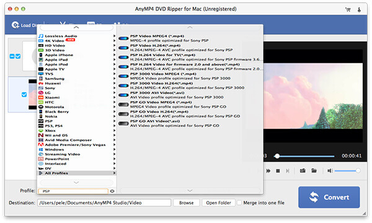This screenshot has width=372, height=223.
Task: Mute audio with the speaker icon
Action: 330,170
